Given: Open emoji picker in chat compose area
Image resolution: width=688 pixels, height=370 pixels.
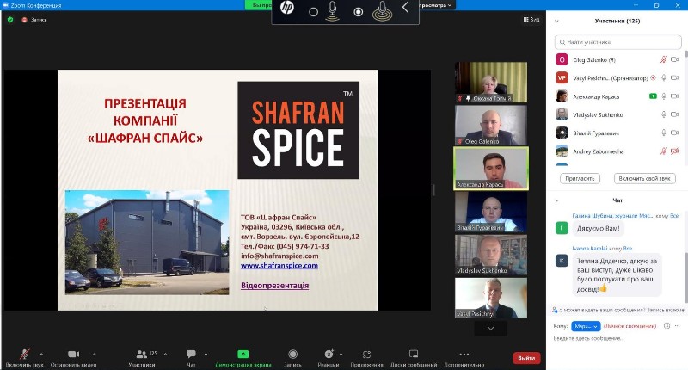Looking at the screenshot, I should (x=667, y=325).
